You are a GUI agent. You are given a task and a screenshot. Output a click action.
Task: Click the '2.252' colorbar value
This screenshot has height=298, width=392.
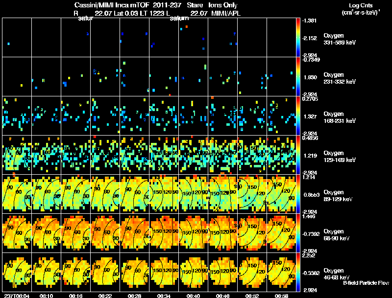(309, 255)
